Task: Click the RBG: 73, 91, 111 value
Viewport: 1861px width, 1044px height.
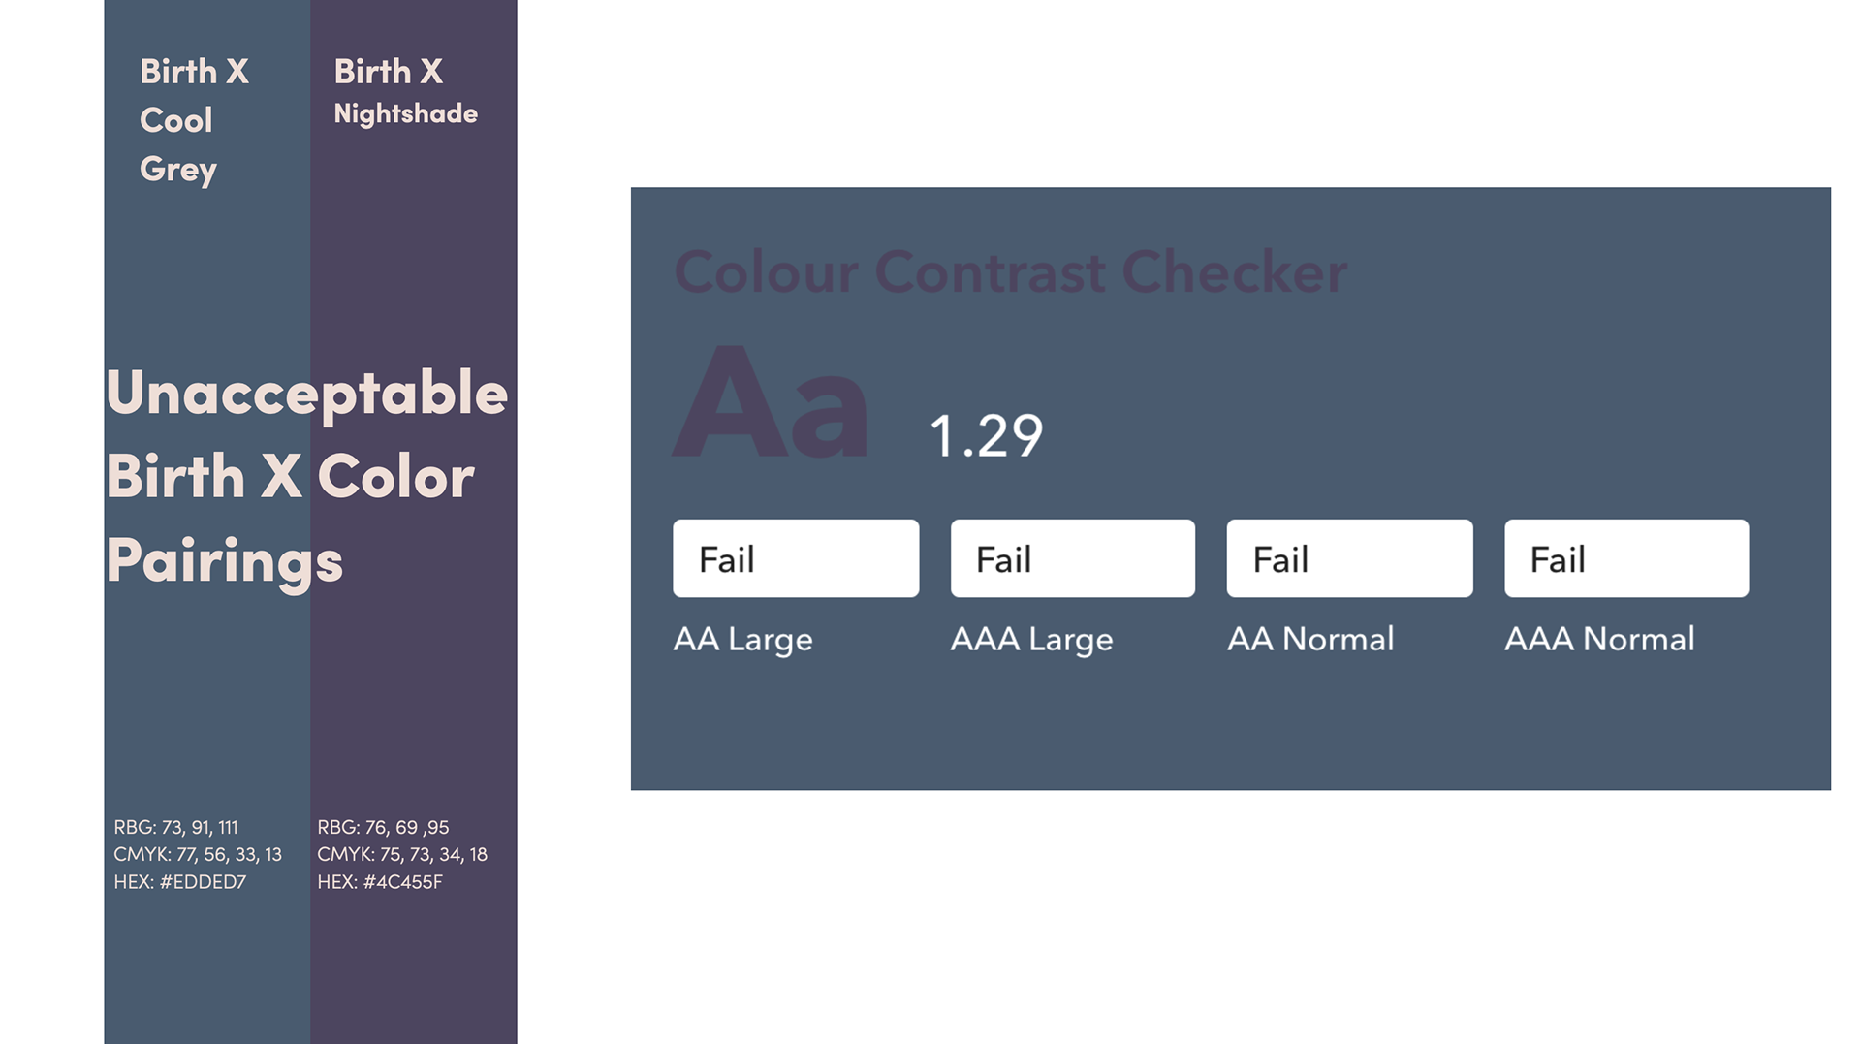Action: pos(175,827)
